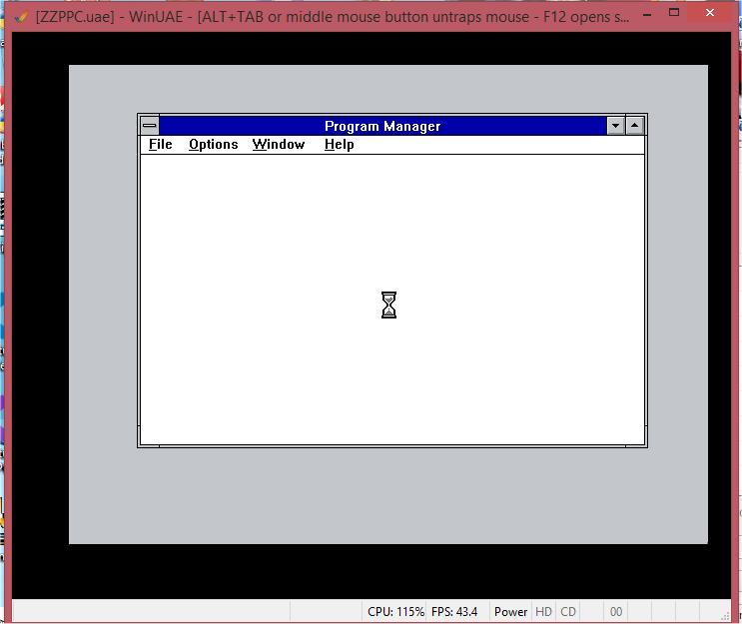Click the Power indicator in the status bar
The height and width of the screenshot is (624, 742).
pyautogui.click(x=510, y=612)
